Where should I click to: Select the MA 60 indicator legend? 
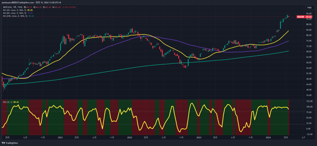pyautogui.click(x=14, y=13)
